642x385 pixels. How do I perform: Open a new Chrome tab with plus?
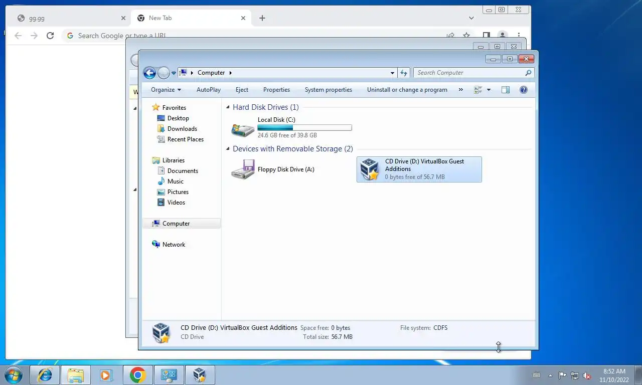(x=262, y=18)
